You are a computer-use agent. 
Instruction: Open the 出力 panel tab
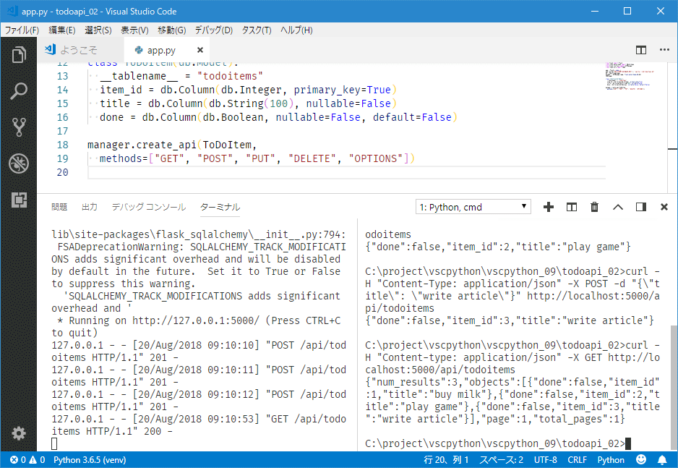(90, 207)
